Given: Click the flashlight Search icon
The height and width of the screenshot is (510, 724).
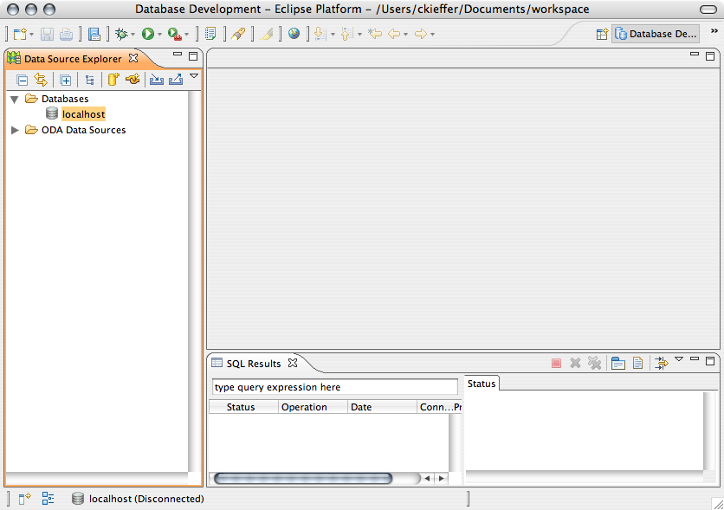Looking at the screenshot, I should (x=238, y=34).
